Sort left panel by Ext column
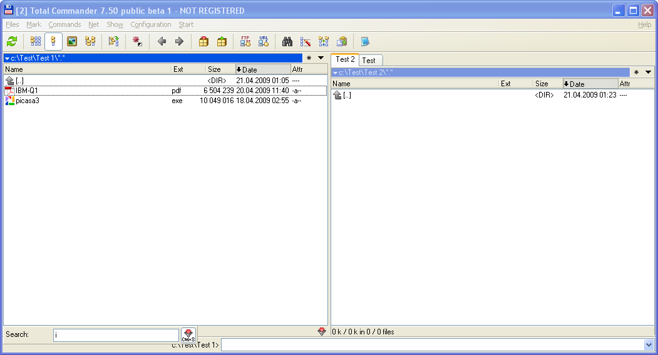Viewport: 658px width, 355px height. [188, 69]
